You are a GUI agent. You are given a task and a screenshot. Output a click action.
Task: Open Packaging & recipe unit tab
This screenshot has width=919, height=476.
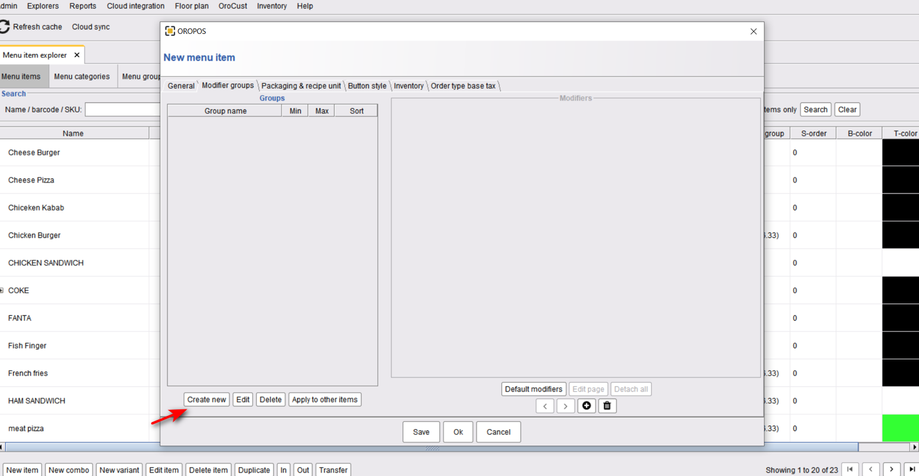tap(301, 86)
